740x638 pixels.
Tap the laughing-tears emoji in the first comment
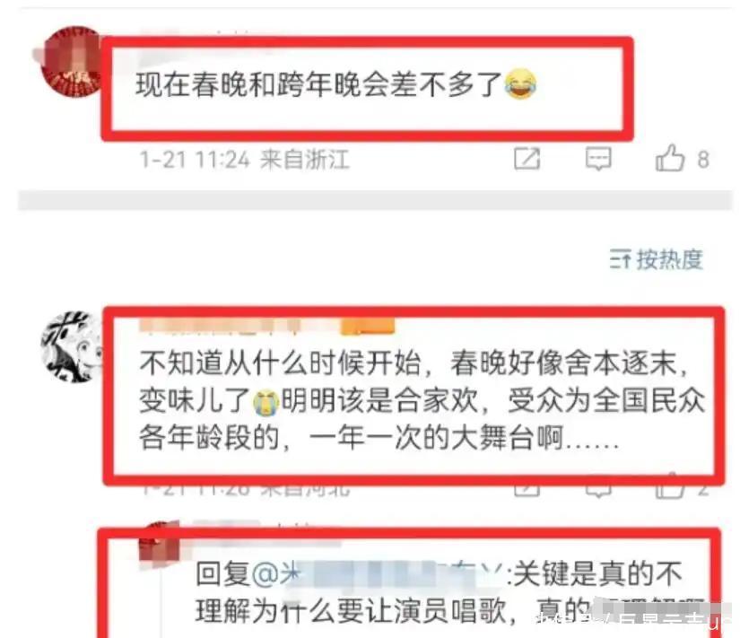[520, 84]
